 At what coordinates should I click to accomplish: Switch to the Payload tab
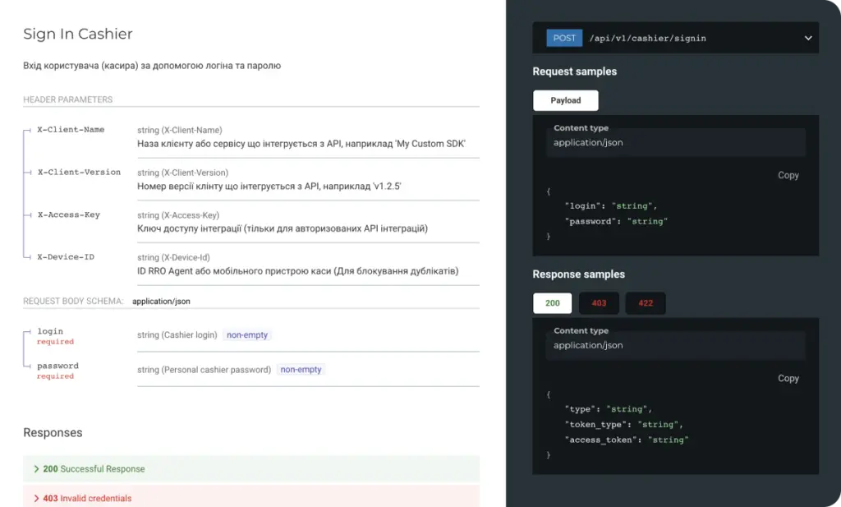(x=565, y=100)
